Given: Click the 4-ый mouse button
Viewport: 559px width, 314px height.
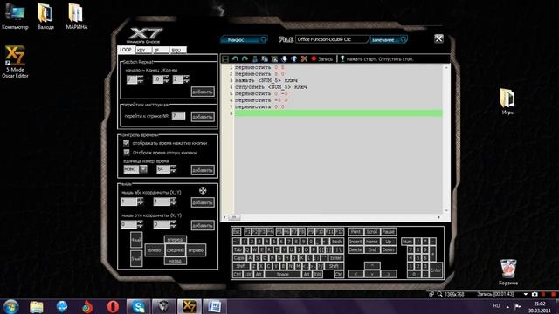Looking at the screenshot, I should (136, 241).
